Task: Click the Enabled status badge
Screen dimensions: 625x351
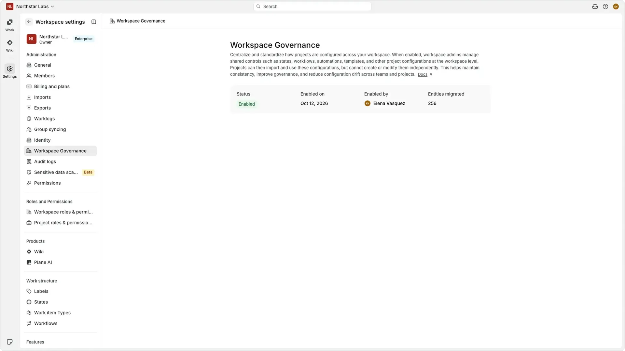Action: pyautogui.click(x=246, y=104)
